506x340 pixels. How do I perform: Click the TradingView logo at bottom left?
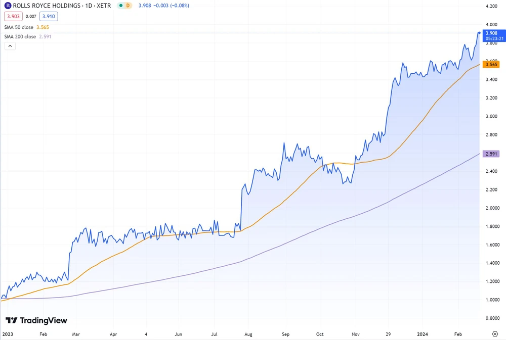35,321
